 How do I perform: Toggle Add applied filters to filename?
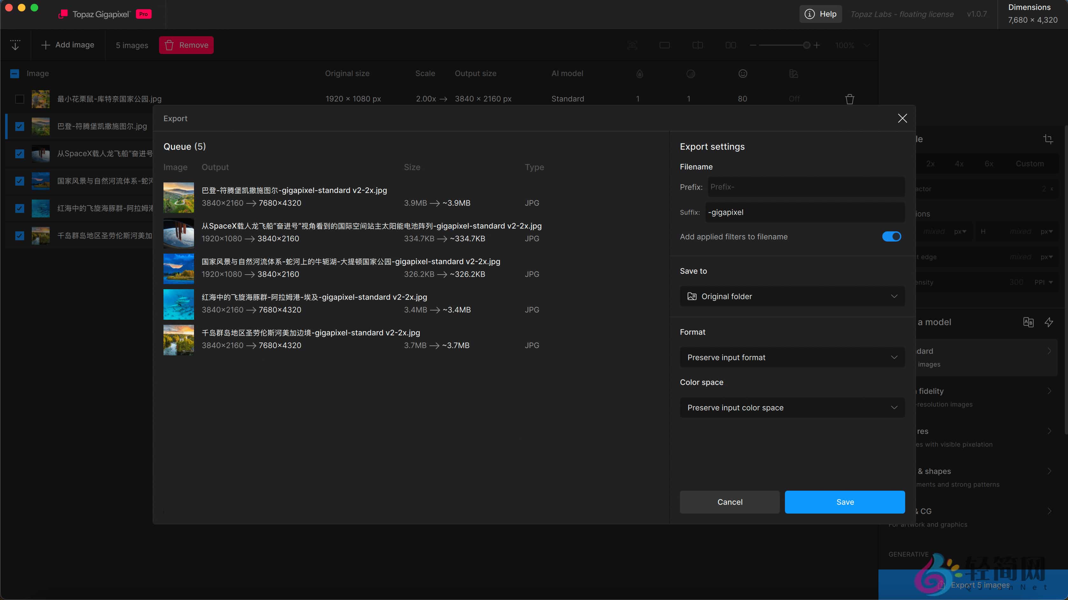point(891,237)
